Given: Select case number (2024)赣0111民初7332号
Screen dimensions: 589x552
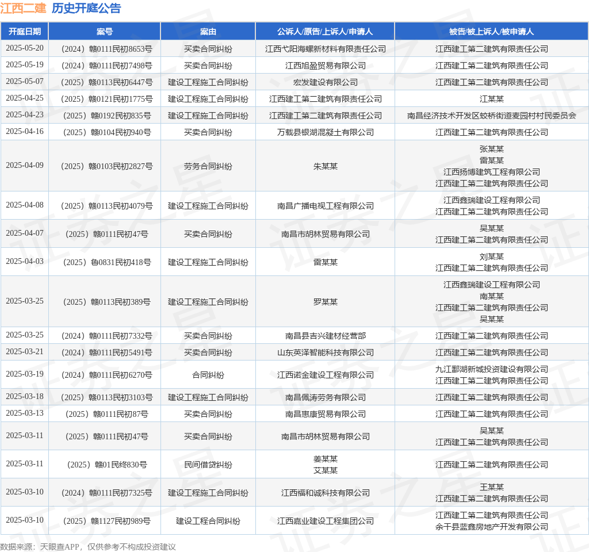Looking at the screenshot, I should (106, 336).
